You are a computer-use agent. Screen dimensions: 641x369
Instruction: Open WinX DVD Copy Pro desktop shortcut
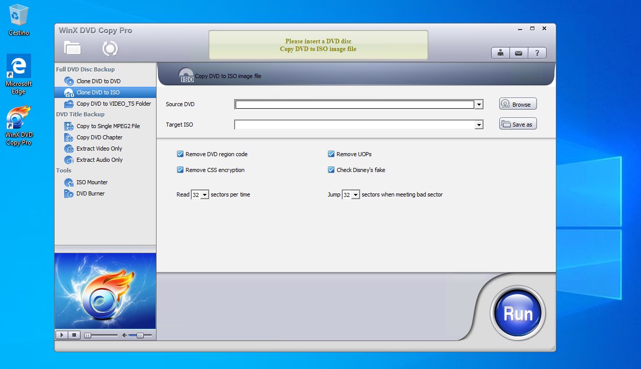(x=19, y=126)
